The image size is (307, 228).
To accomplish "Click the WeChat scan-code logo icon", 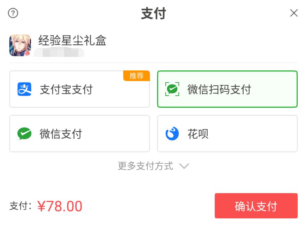I will (x=172, y=89).
